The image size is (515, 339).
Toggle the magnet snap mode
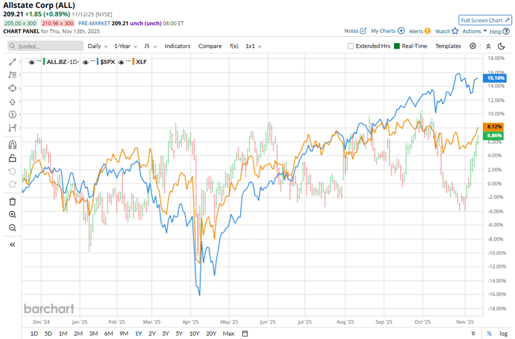[13, 145]
